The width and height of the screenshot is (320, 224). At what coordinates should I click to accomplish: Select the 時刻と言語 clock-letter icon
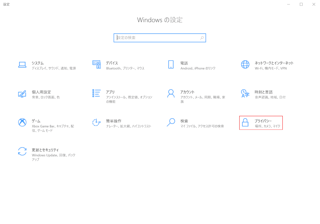pyautogui.click(x=245, y=94)
